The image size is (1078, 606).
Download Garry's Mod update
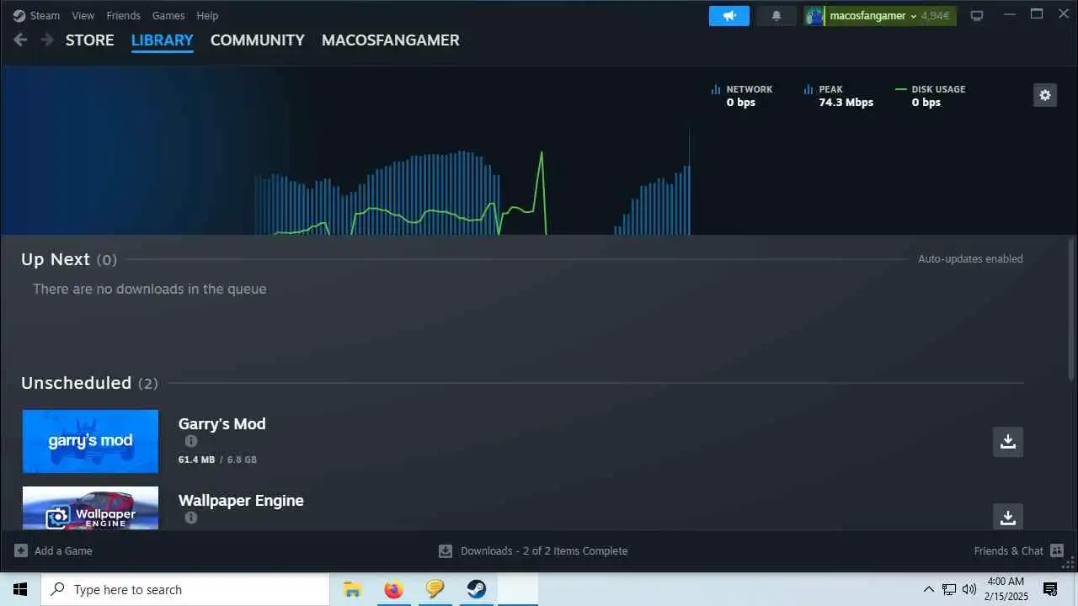pos(1008,441)
